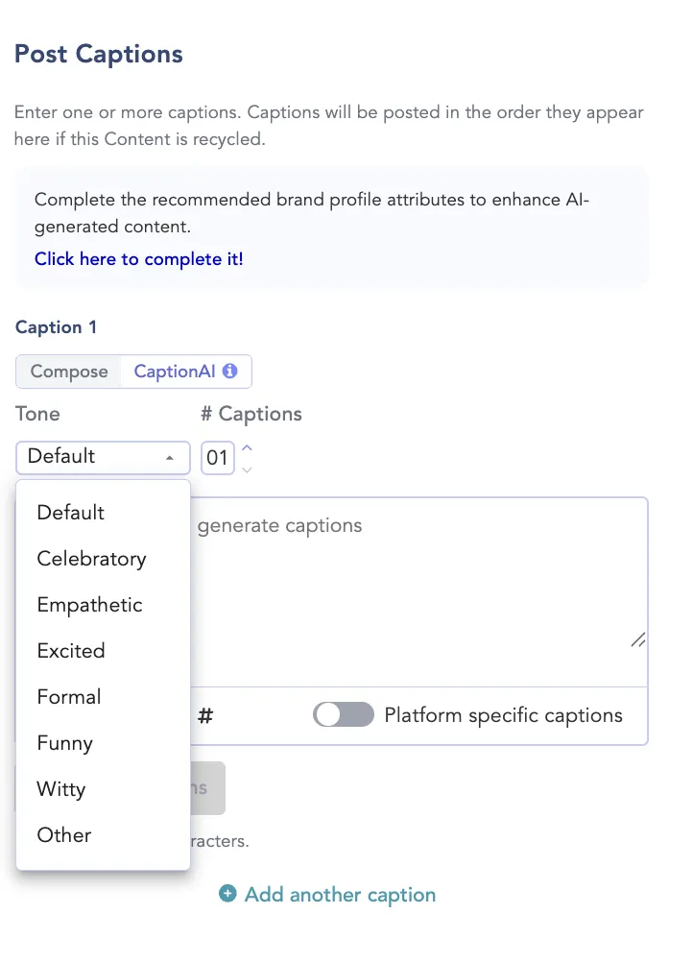Choose Funny from the tone menu
The height and width of the screenshot is (962, 693).
[x=65, y=743]
